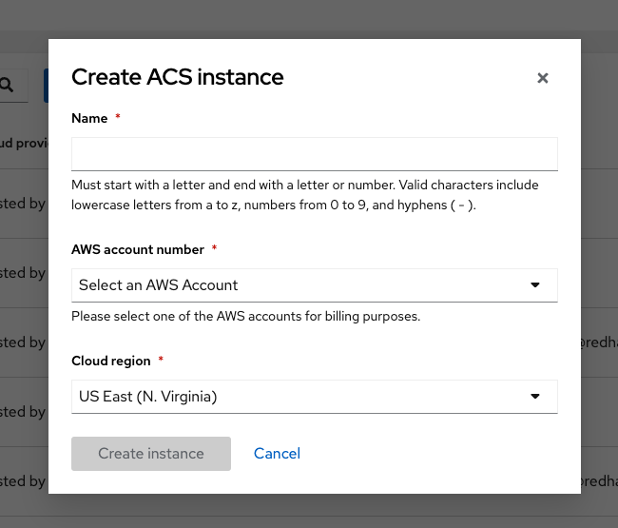Close the Create ACS instance dialog
618x528 pixels.
coord(543,78)
